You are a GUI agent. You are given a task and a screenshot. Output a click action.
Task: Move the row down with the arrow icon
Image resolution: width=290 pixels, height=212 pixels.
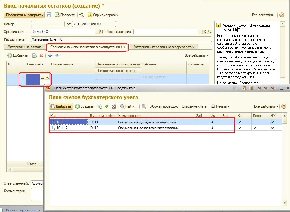57,55
